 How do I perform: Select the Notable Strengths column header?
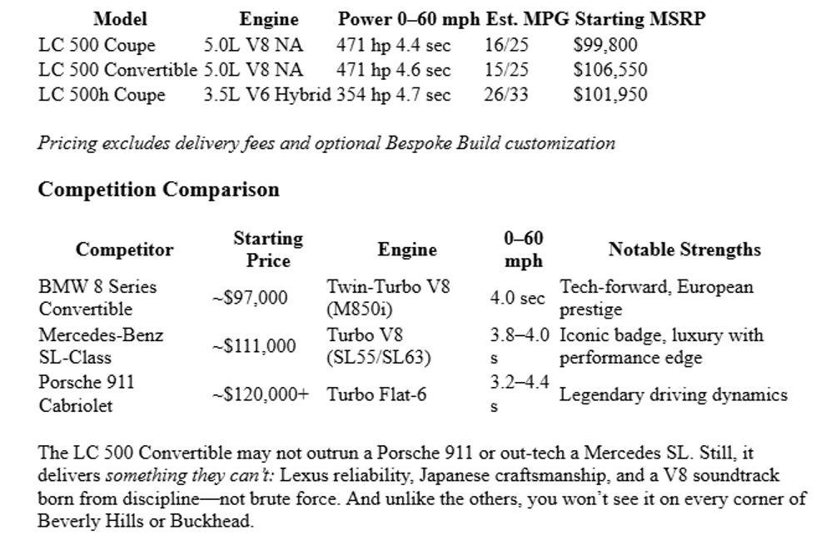click(684, 250)
